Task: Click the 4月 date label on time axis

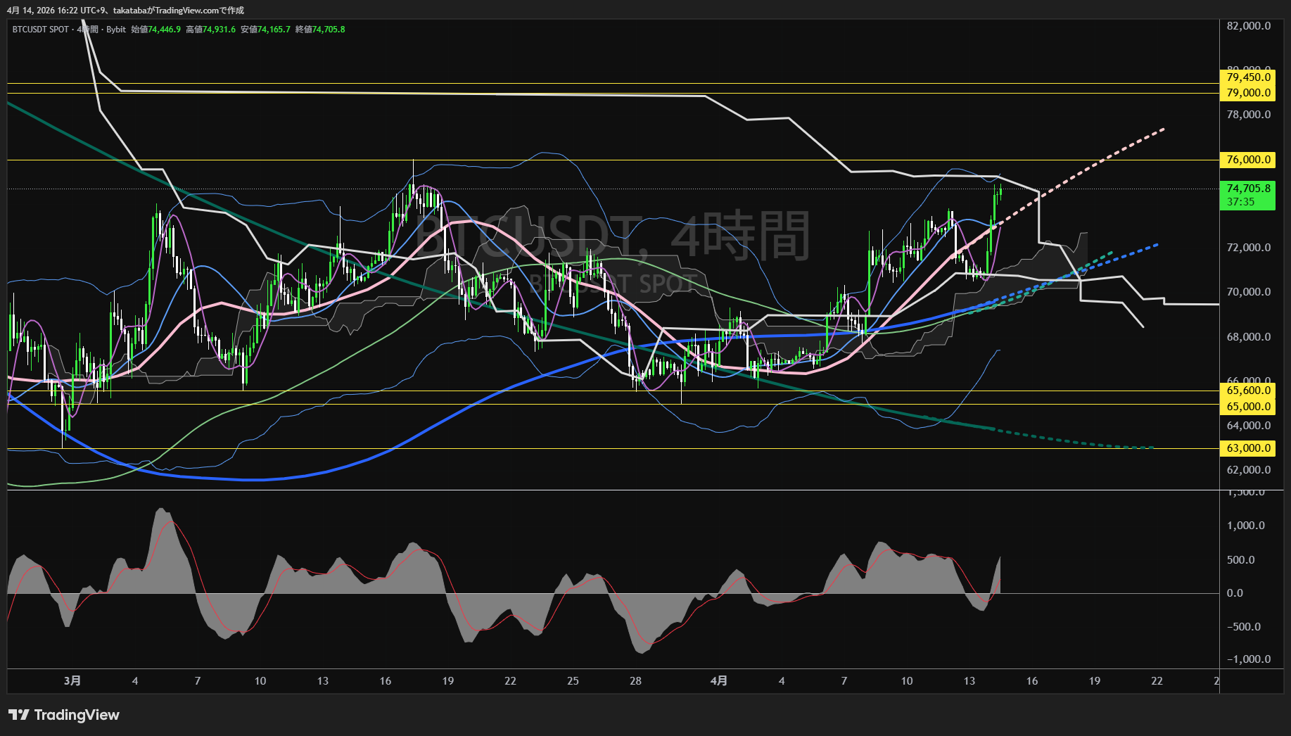Action: tap(718, 680)
